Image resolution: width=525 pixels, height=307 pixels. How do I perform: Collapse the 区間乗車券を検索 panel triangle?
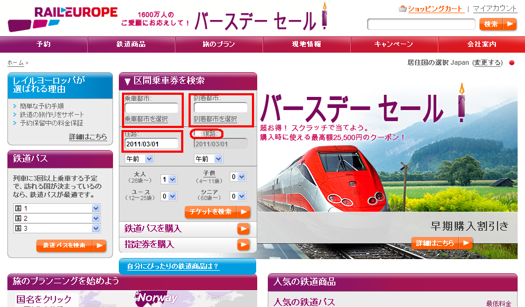pyautogui.click(x=127, y=81)
